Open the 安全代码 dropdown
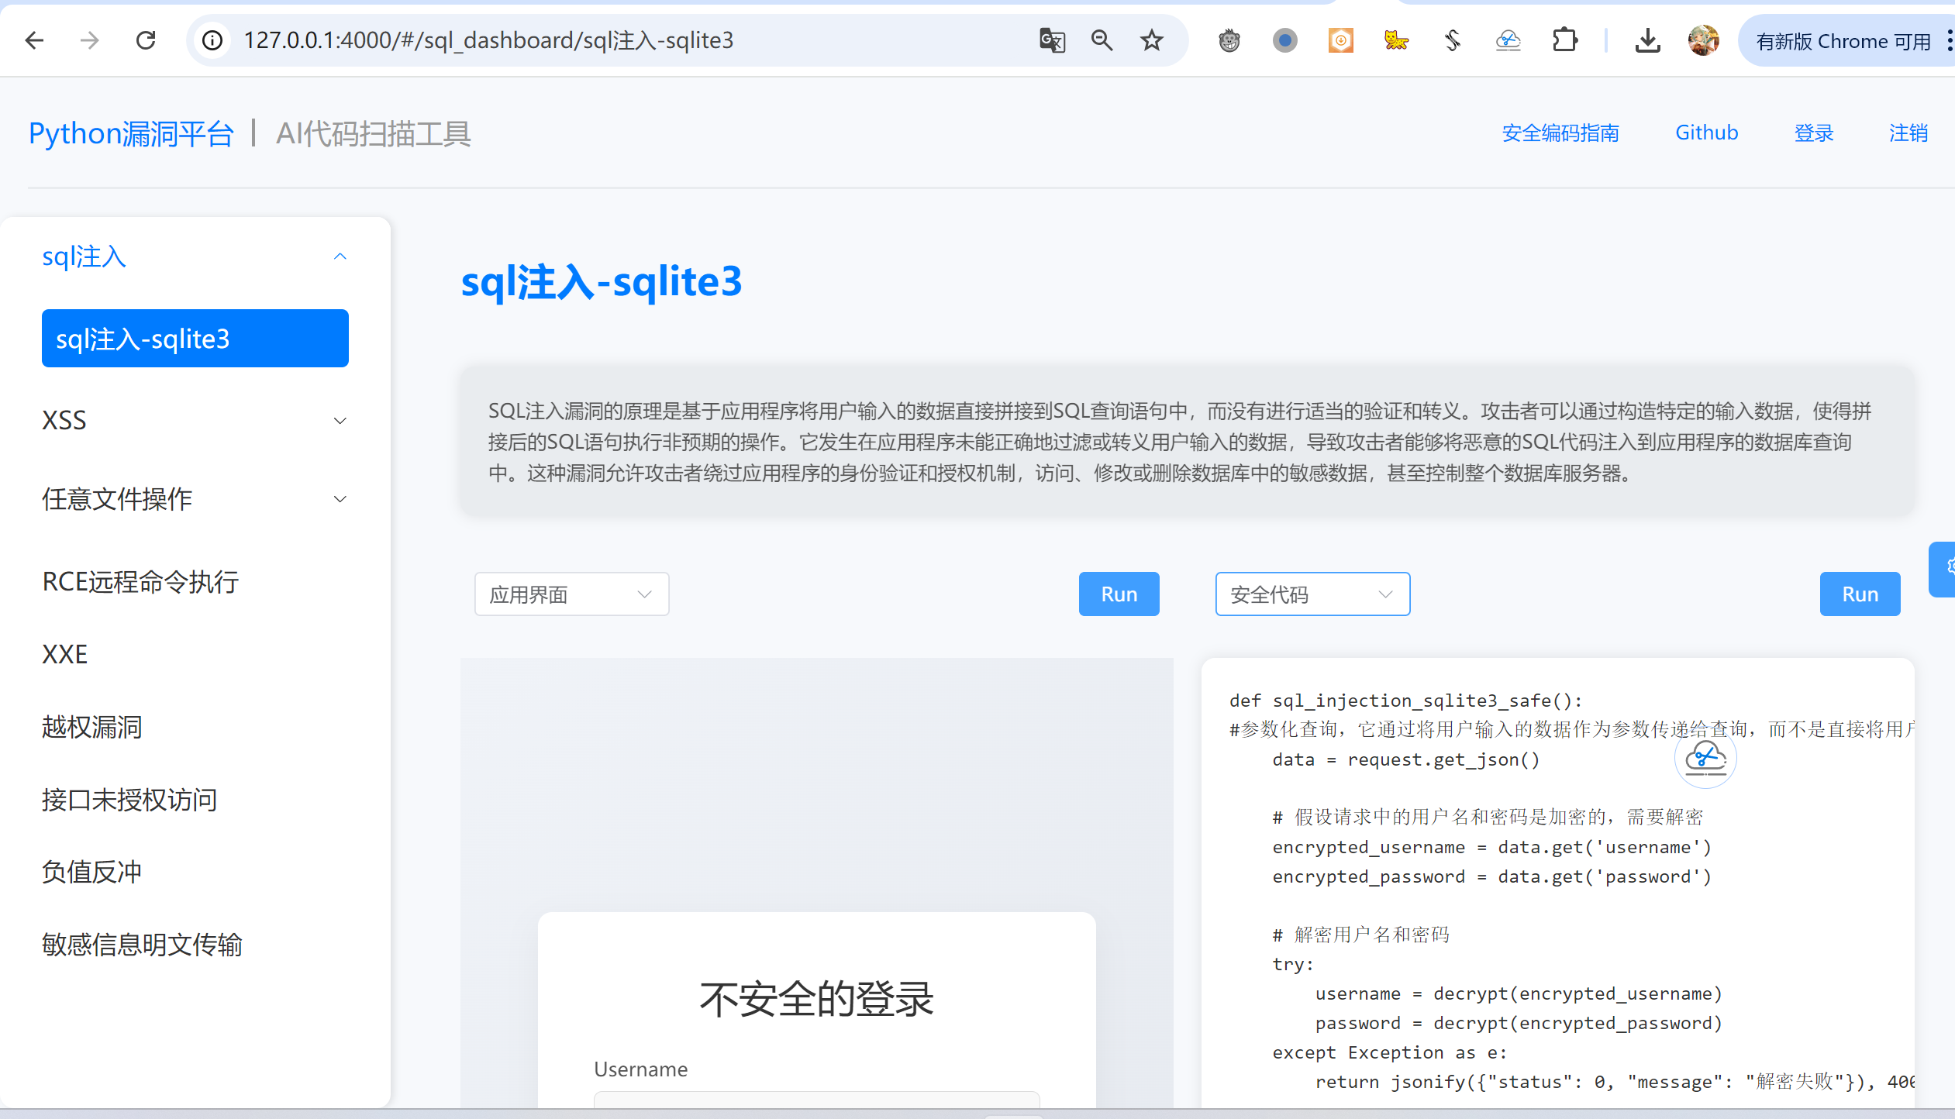Viewport: 1955px width, 1119px height. (x=1312, y=594)
